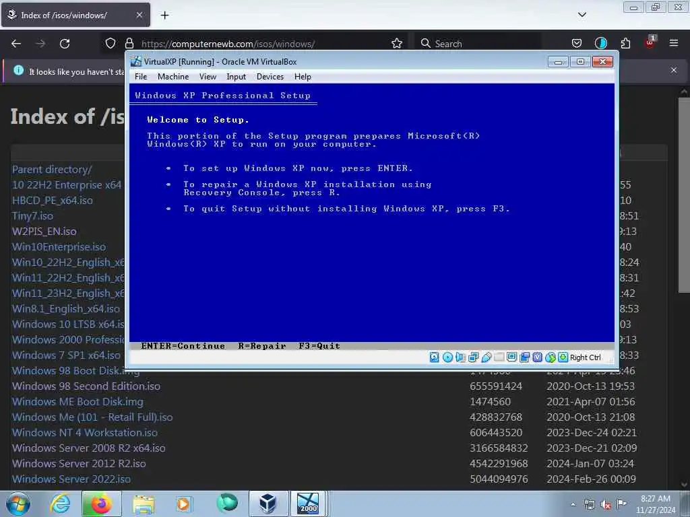Open Windows Explorer from the taskbar
The width and height of the screenshot is (690, 517).
[x=144, y=504]
